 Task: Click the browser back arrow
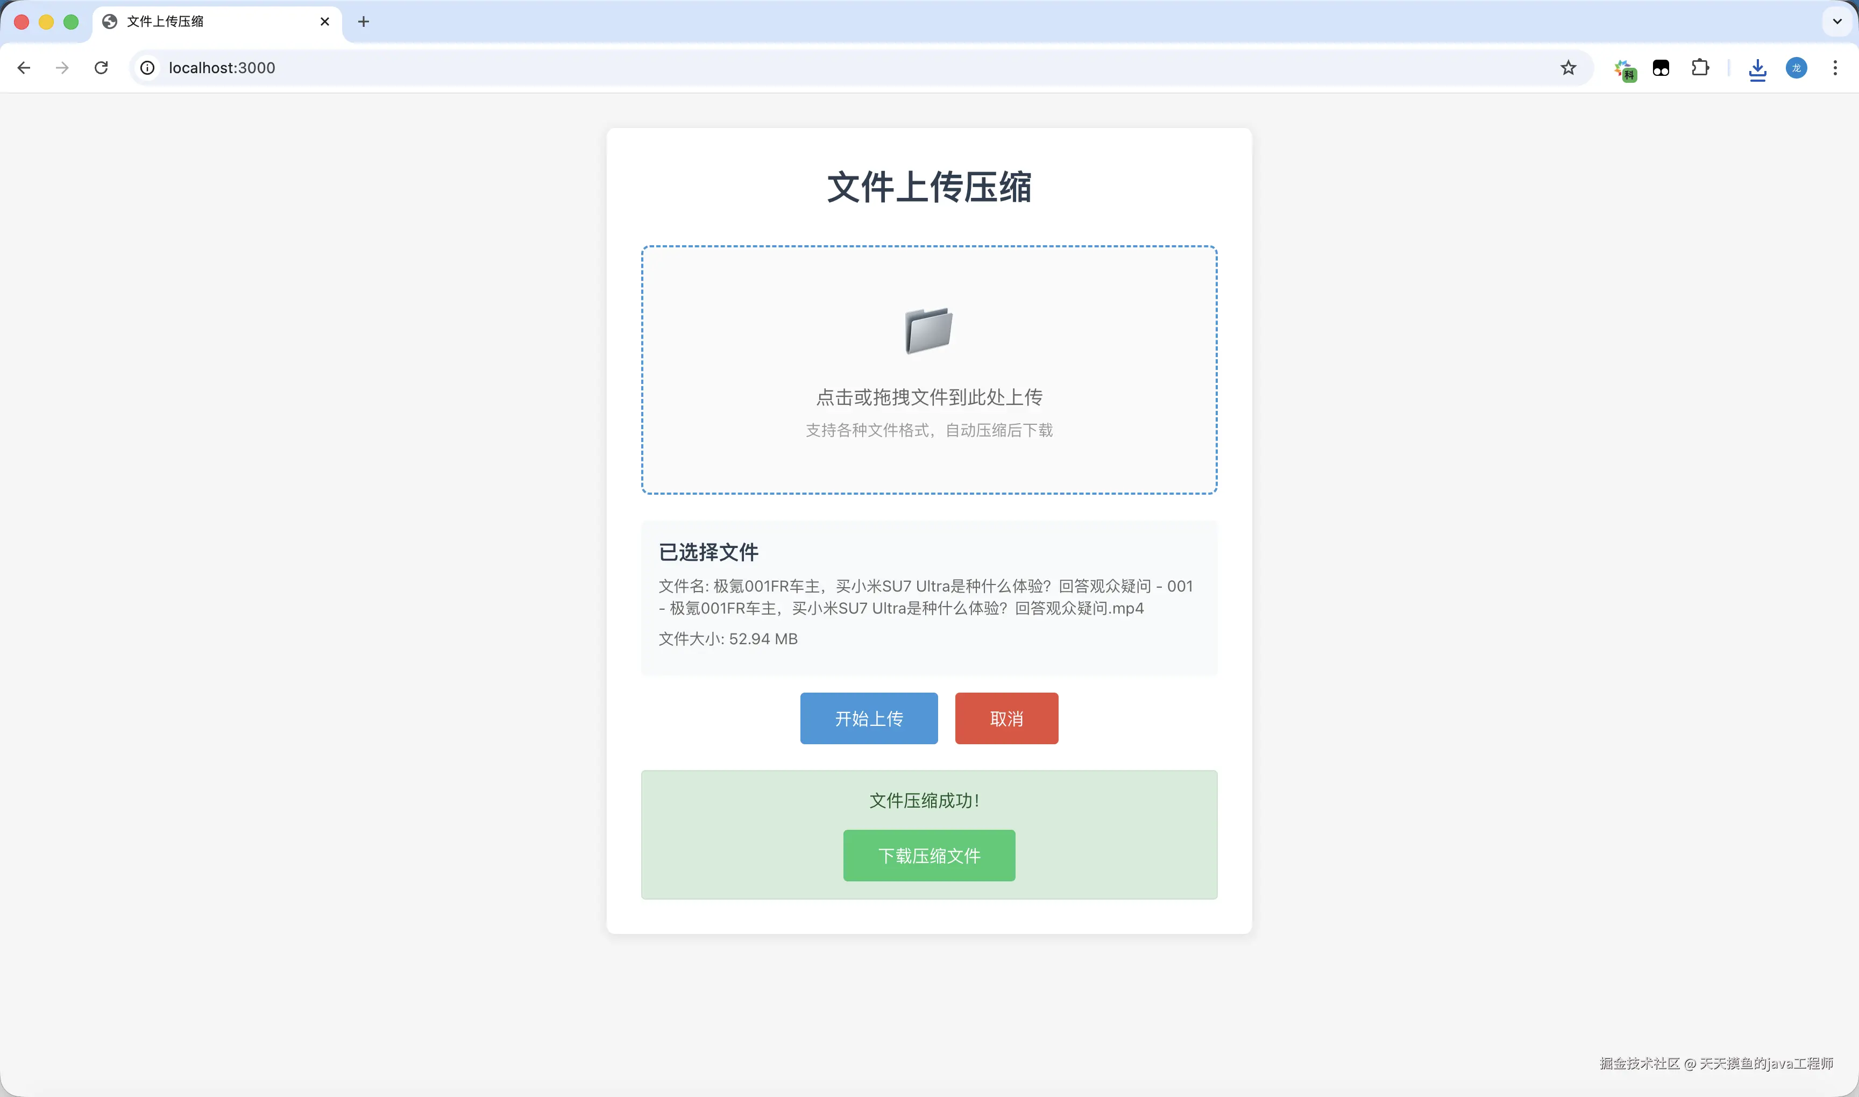(x=24, y=68)
